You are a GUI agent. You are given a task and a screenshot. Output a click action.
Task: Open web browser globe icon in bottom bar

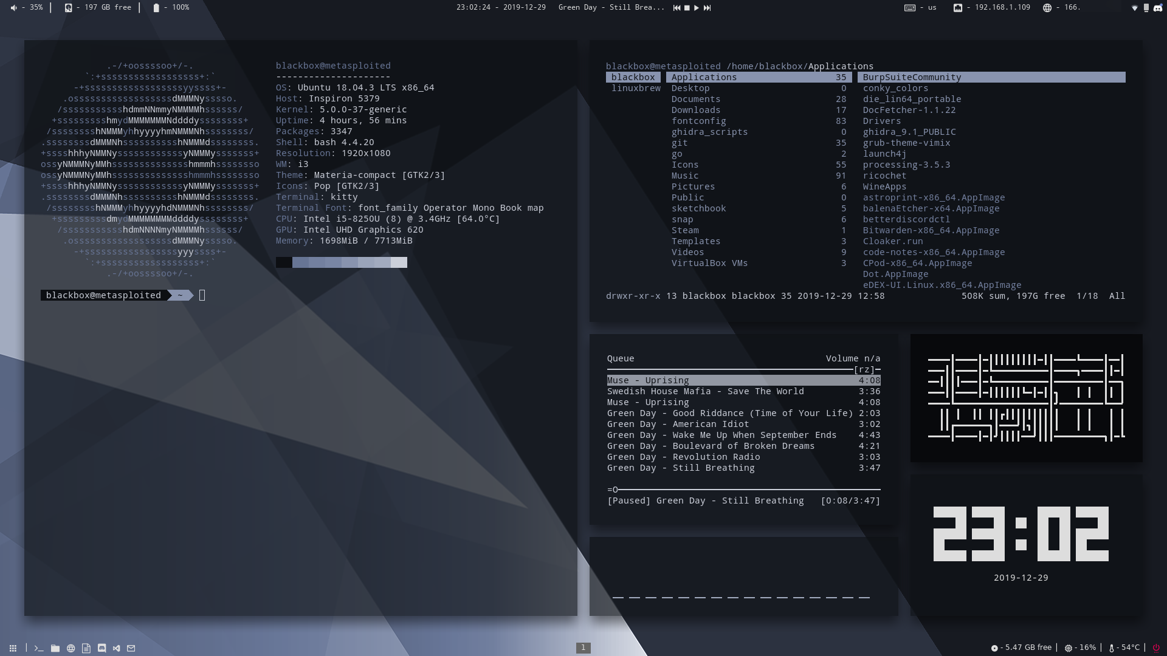pos(71,648)
